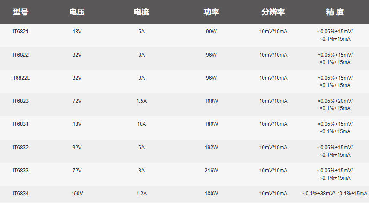Click 10mV/10mA resolution in IT6832 row
Viewport: 369px width, 203px height.
point(273,148)
